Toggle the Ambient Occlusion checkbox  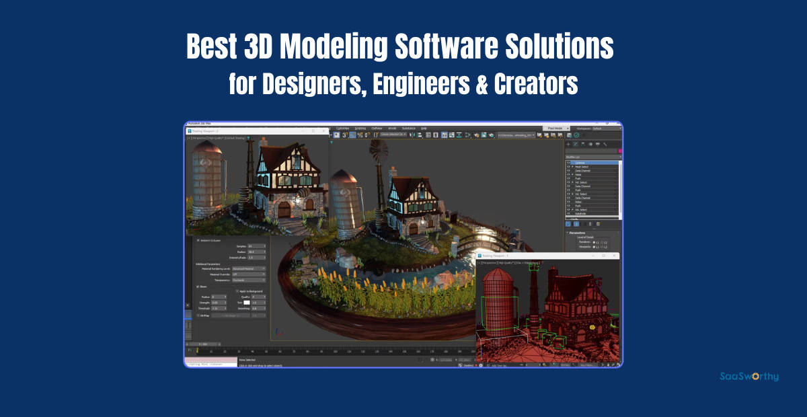point(198,241)
